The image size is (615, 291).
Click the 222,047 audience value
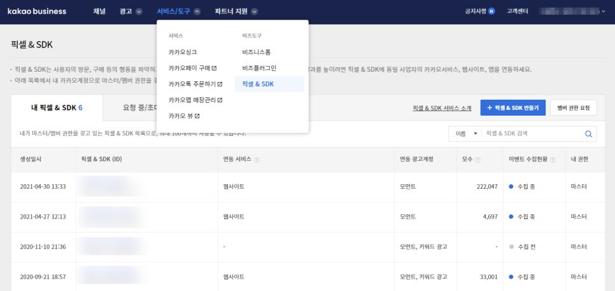tap(487, 187)
